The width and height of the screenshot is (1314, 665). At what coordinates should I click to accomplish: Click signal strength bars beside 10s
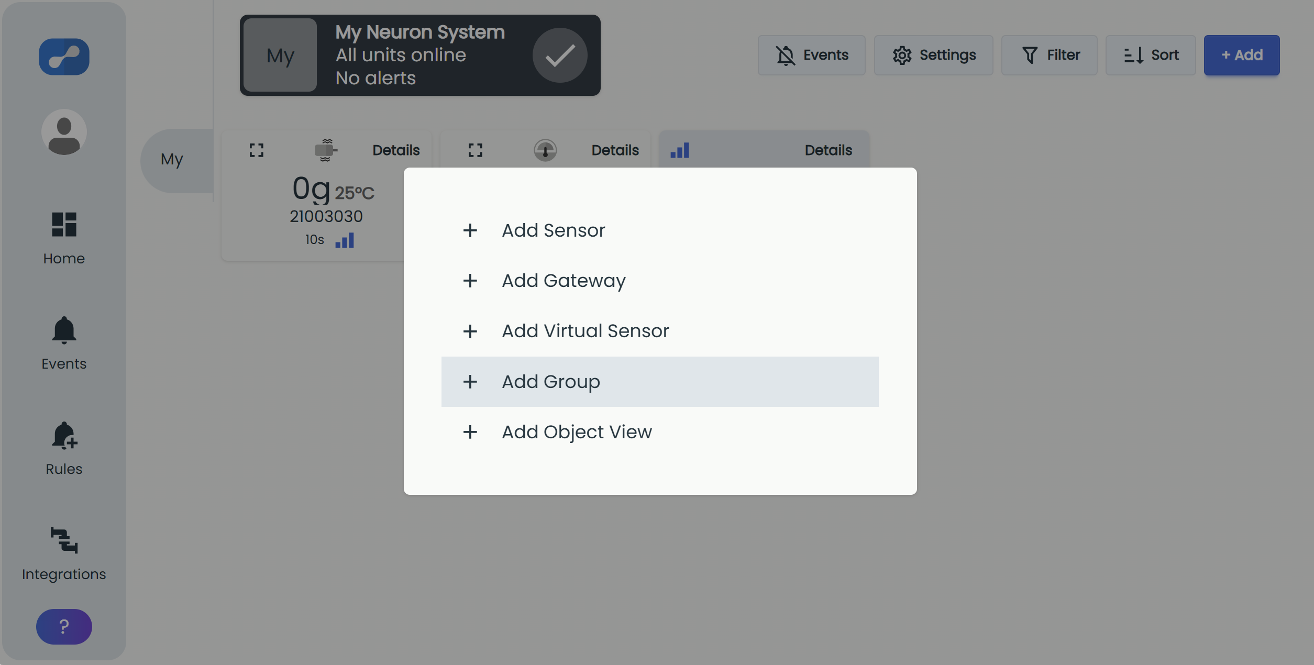coord(345,240)
